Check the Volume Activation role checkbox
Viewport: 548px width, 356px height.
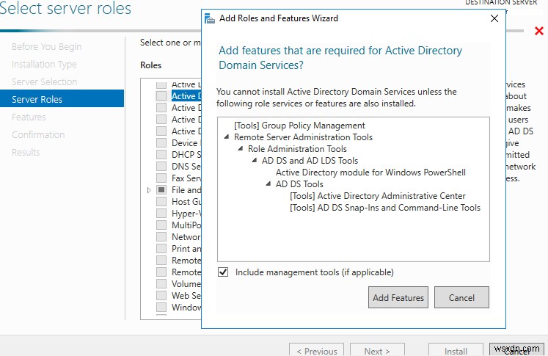(161, 283)
